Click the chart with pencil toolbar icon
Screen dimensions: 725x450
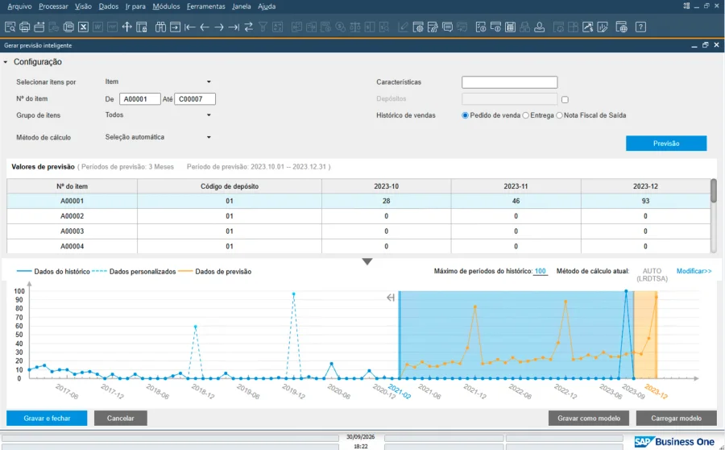(x=603, y=27)
